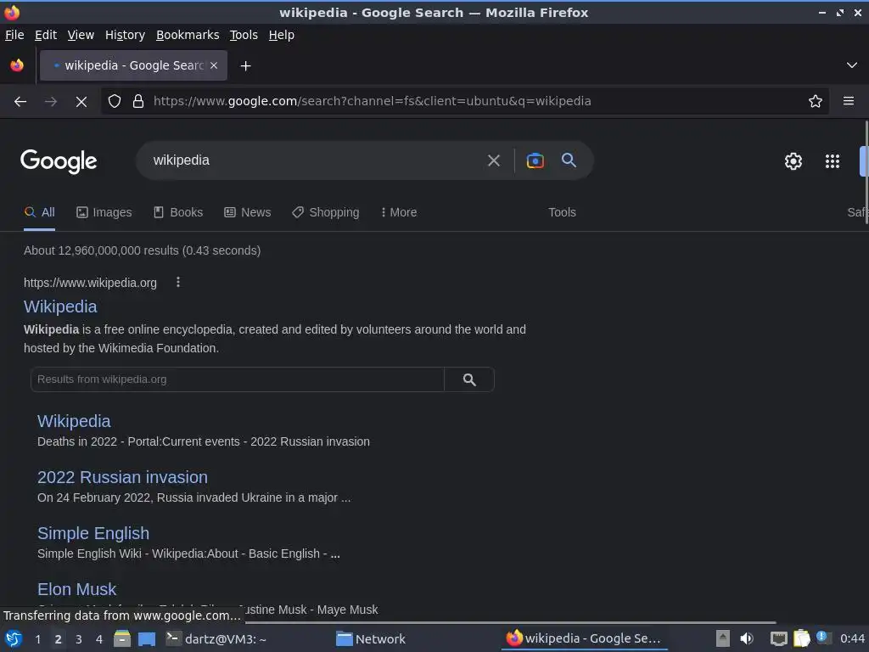Submit search with magnifier icon
Screen dimensions: 869x652
[569, 160]
